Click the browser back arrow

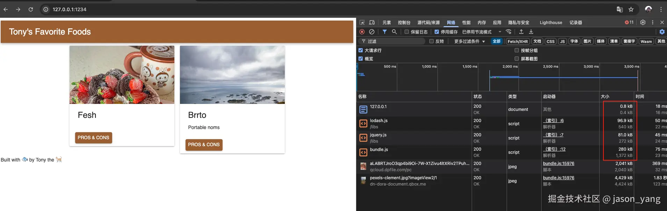(6, 9)
